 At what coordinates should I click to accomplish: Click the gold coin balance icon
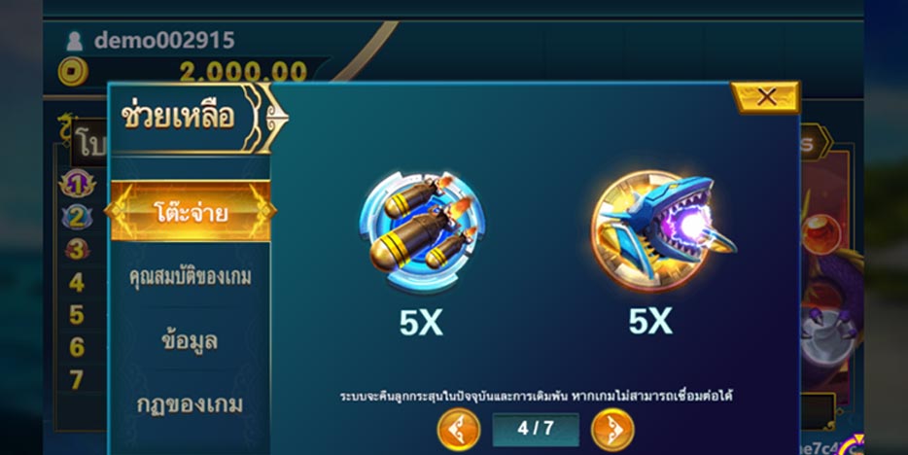pos(73,72)
